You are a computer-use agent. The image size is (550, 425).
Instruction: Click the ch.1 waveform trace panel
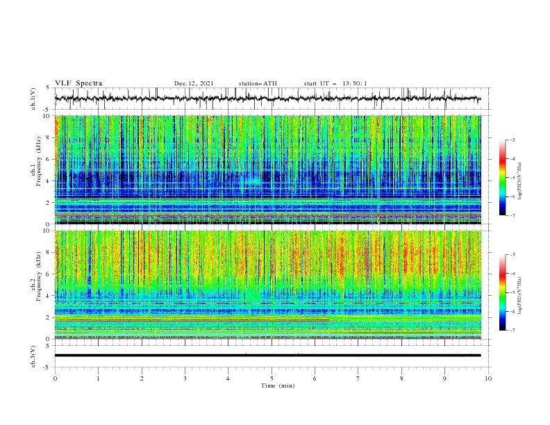(x=273, y=99)
